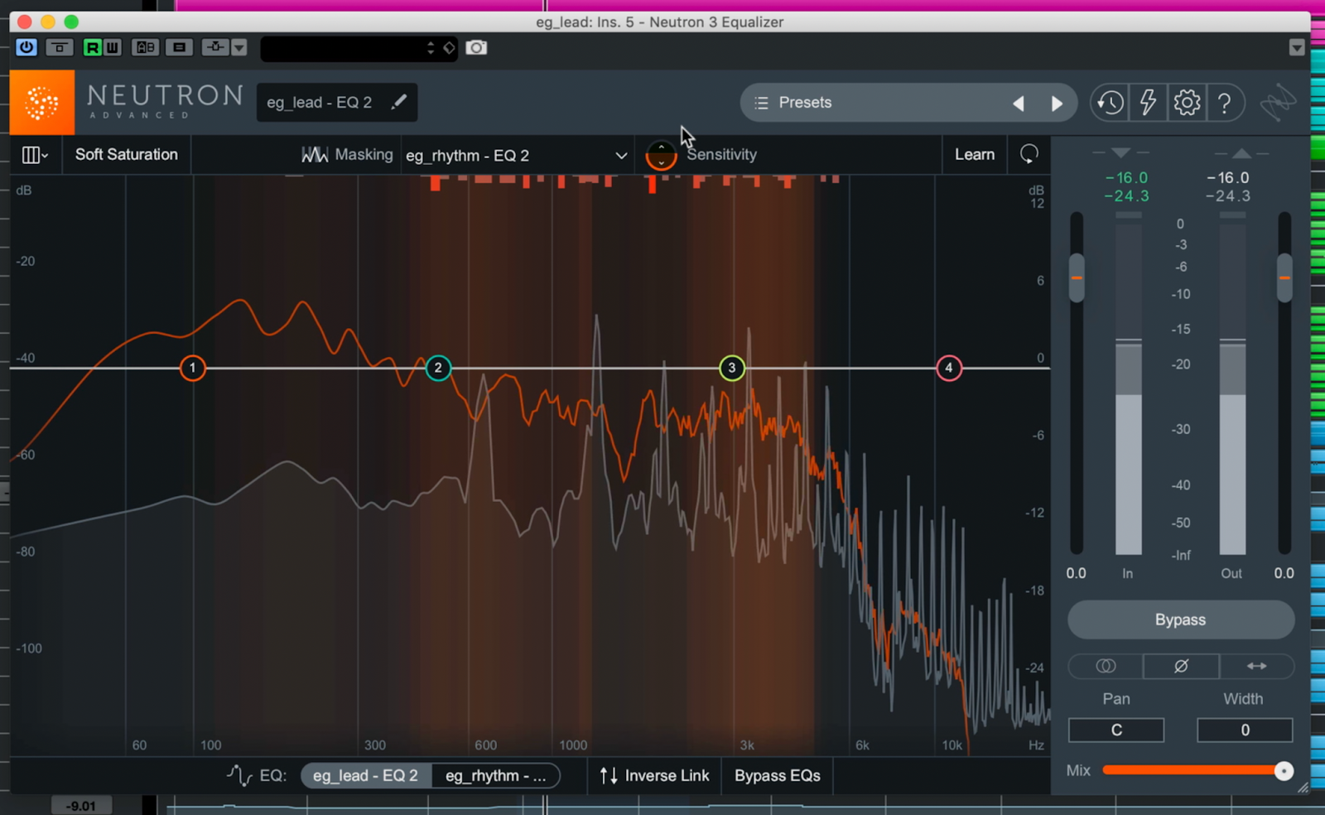This screenshot has width=1325, height=815.
Task: Click the camera snapshot icon
Action: [476, 47]
